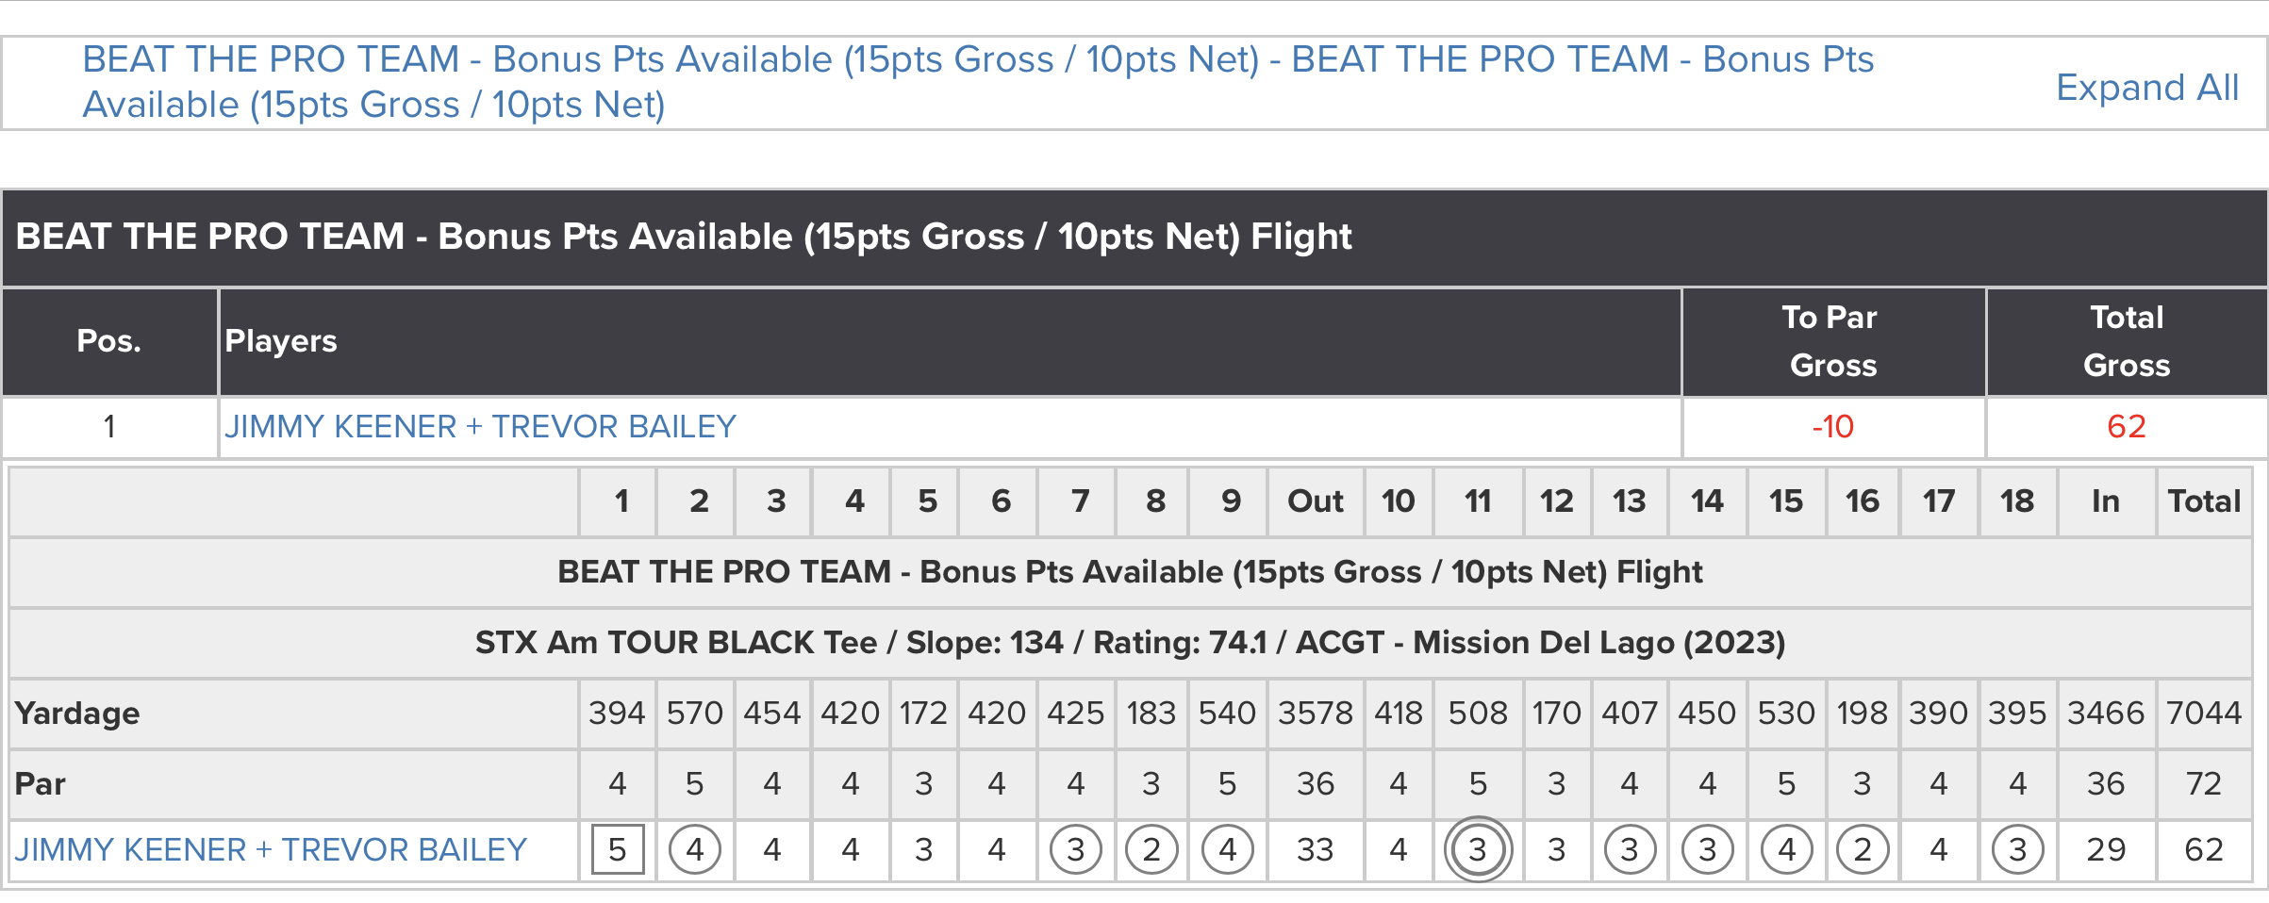Click the Total Gross column header
This screenshot has height=903, width=2269.
tap(2127, 341)
